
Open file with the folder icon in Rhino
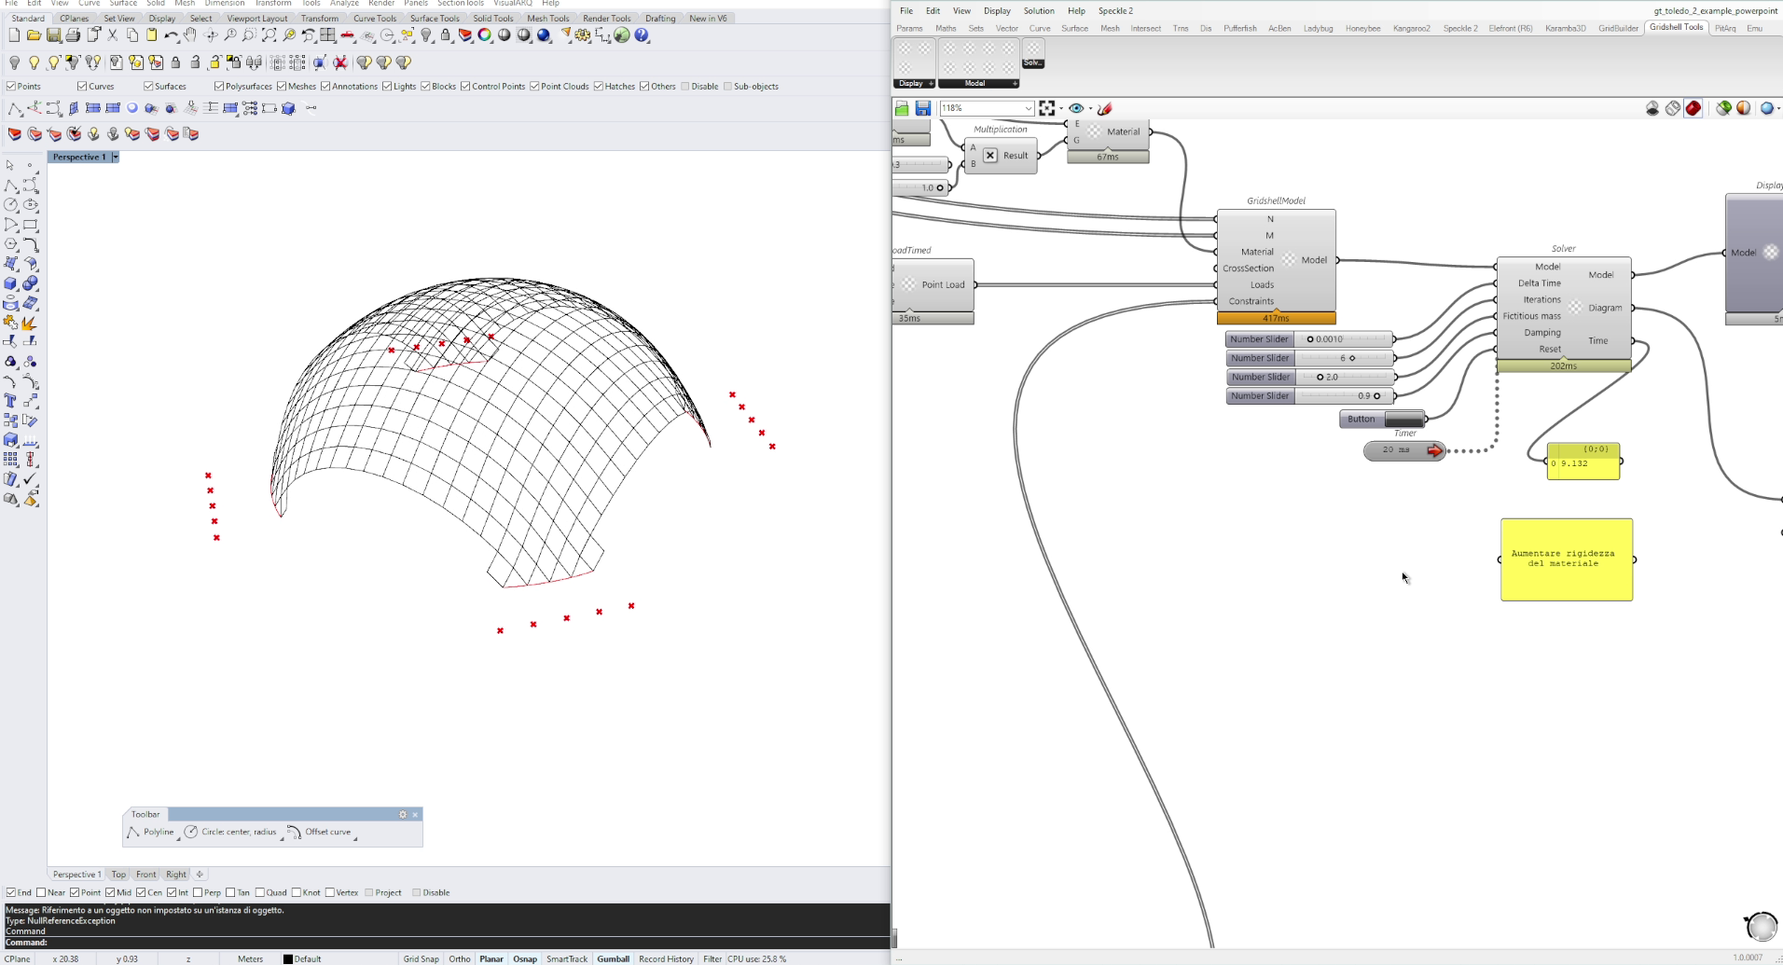[x=34, y=35]
